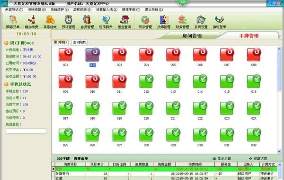
Task: Select available green card 017
Action: pyautogui.click(x=66, y=108)
